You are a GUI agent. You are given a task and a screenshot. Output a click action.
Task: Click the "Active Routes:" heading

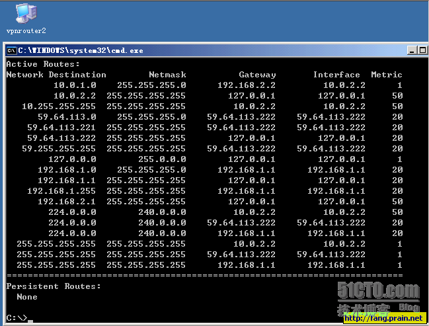point(43,64)
